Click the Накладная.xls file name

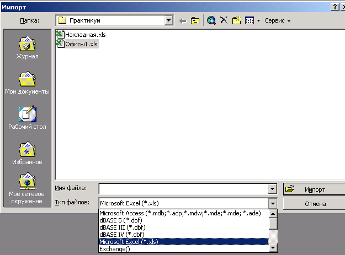tap(86, 35)
